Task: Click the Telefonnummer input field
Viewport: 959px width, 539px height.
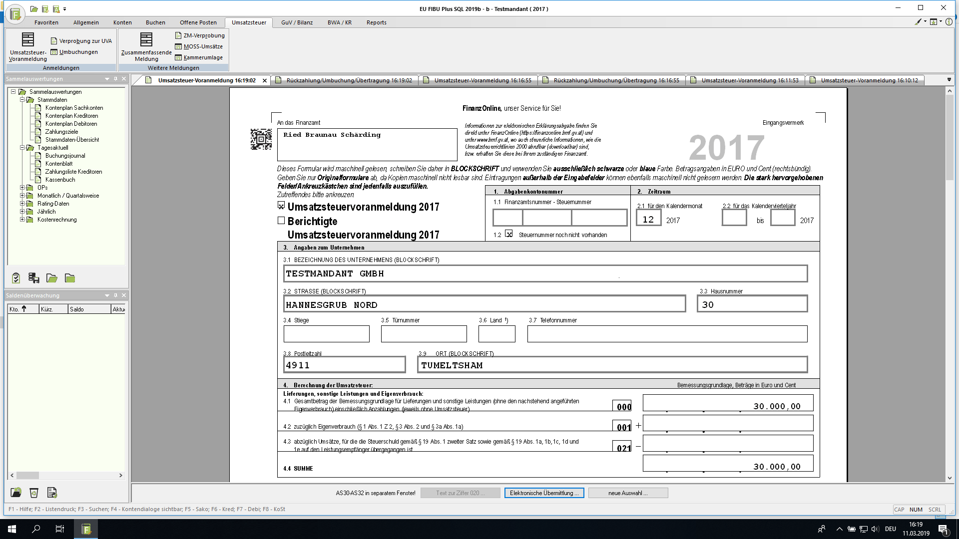Action: click(x=667, y=334)
